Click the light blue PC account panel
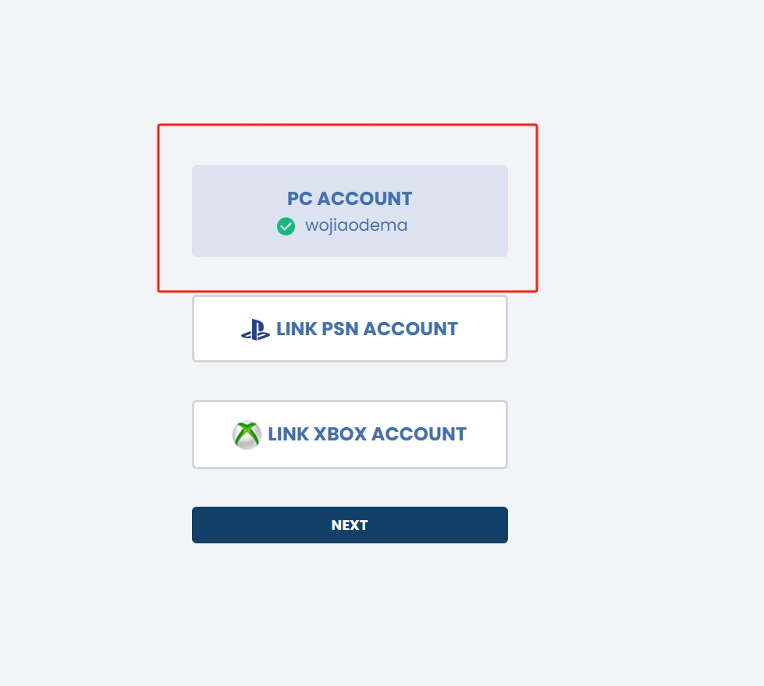 pos(350,211)
